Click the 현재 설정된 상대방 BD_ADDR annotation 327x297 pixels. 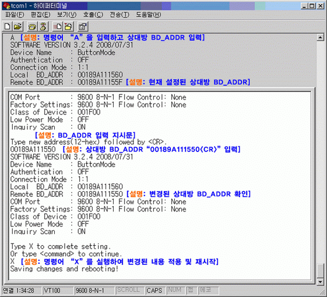[188, 82]
